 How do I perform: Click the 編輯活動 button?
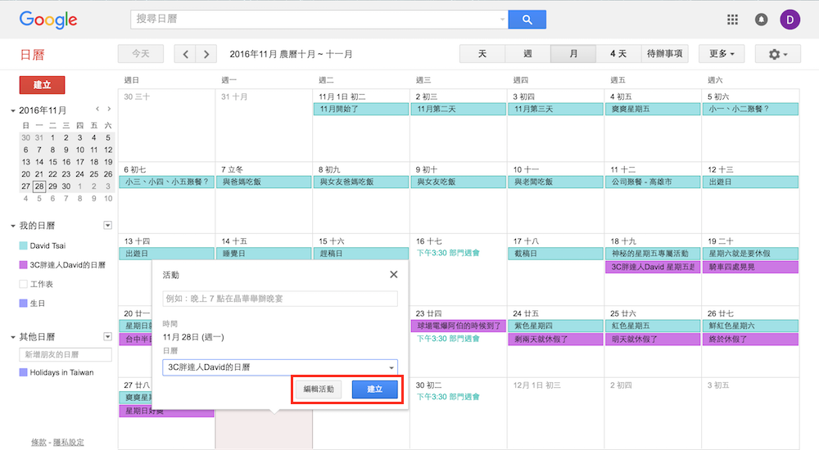[x=319, y=389]
